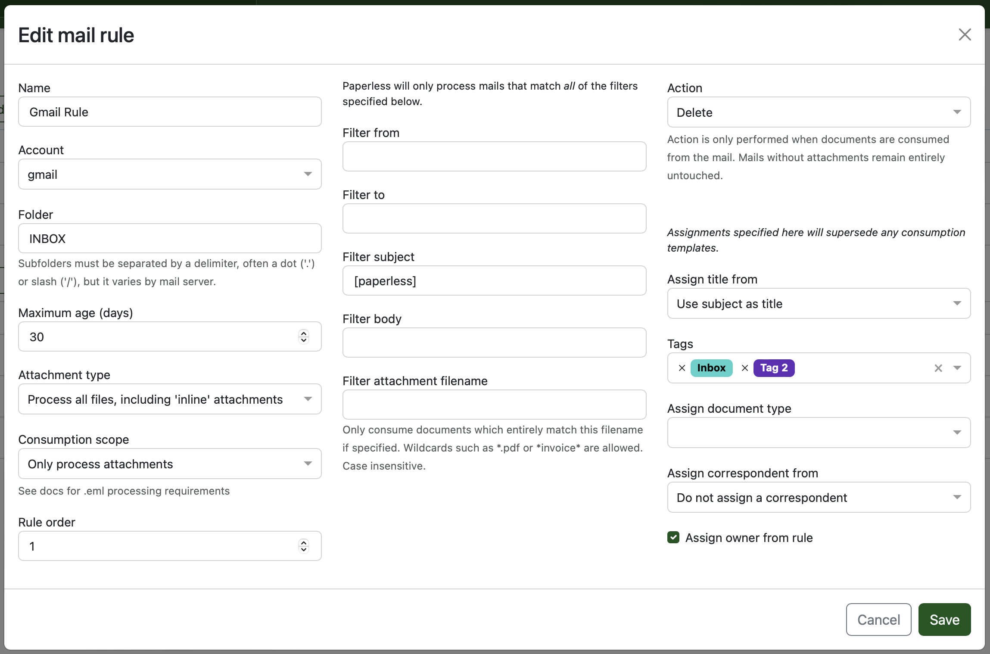
Task: Uncheck Assign owner from rule
Action: click(x=673, y=537)
